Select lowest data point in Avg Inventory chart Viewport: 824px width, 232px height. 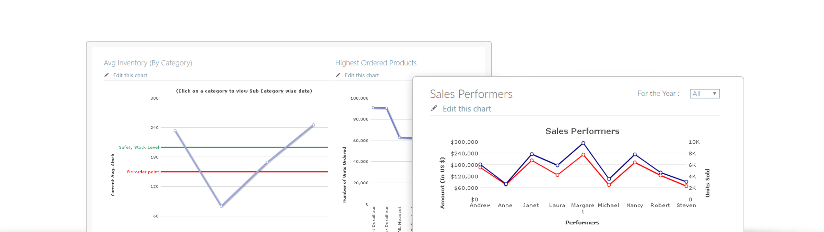pyautogui.click(x=221, y=206)
